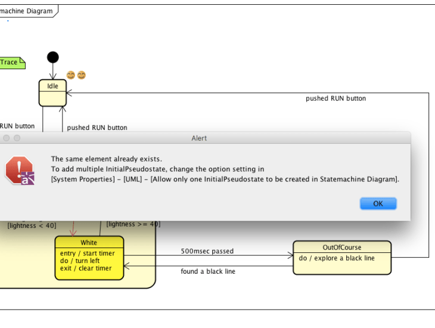This screenshot has height=328, width=435.
Task: Select the "found a black line" transition label
Action: [208, 271]
